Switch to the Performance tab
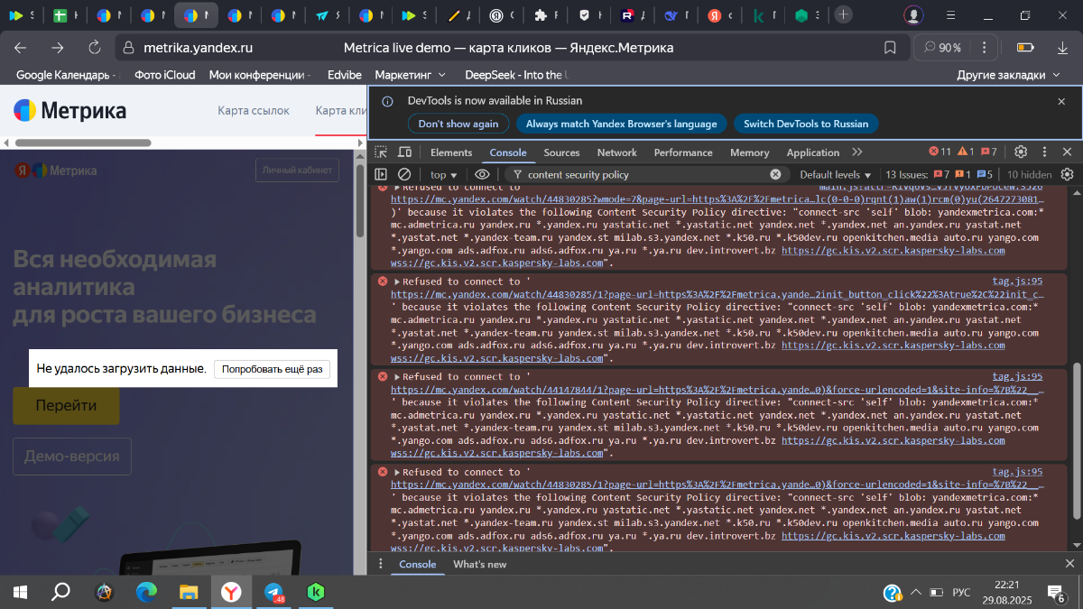Image resolution: width=1083 pixels, height=609 pixels. 683,152
